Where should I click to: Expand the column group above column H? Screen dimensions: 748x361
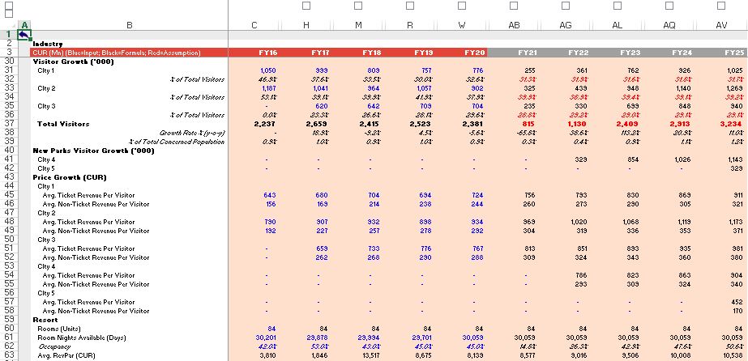(306, 6)
